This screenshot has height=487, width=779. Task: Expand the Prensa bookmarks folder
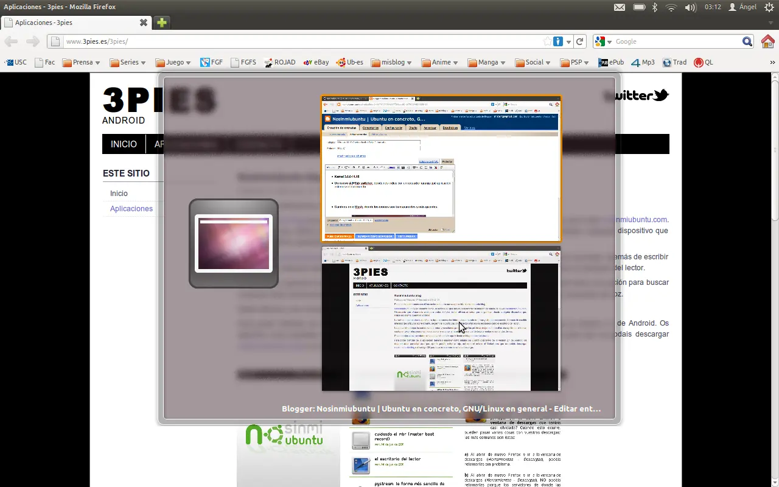82,62
